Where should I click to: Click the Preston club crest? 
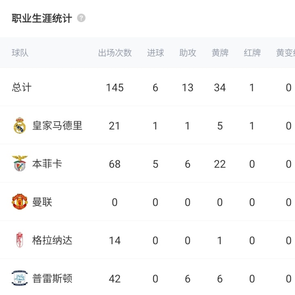click(19, 279)
